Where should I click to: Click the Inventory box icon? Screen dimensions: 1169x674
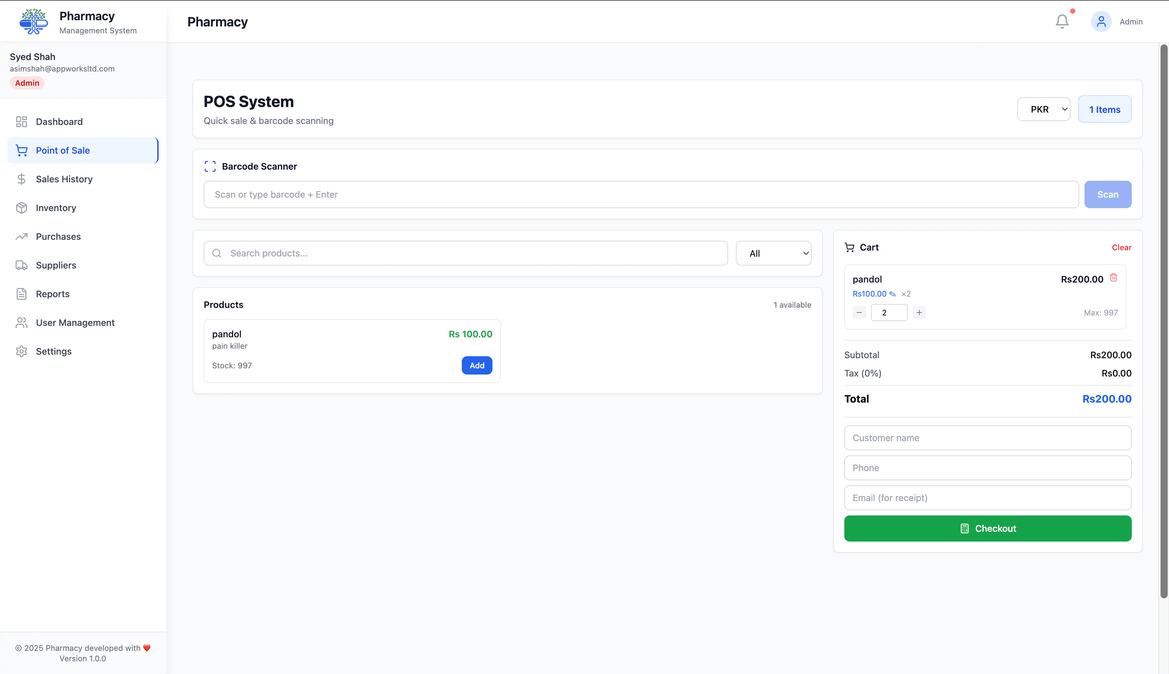21,208
